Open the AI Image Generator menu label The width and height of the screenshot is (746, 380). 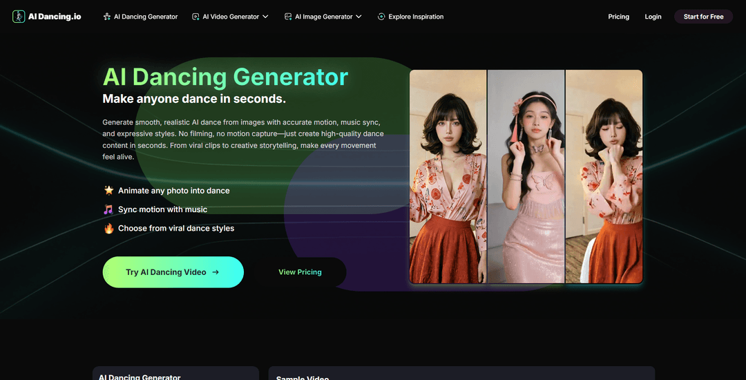(323, 17)
